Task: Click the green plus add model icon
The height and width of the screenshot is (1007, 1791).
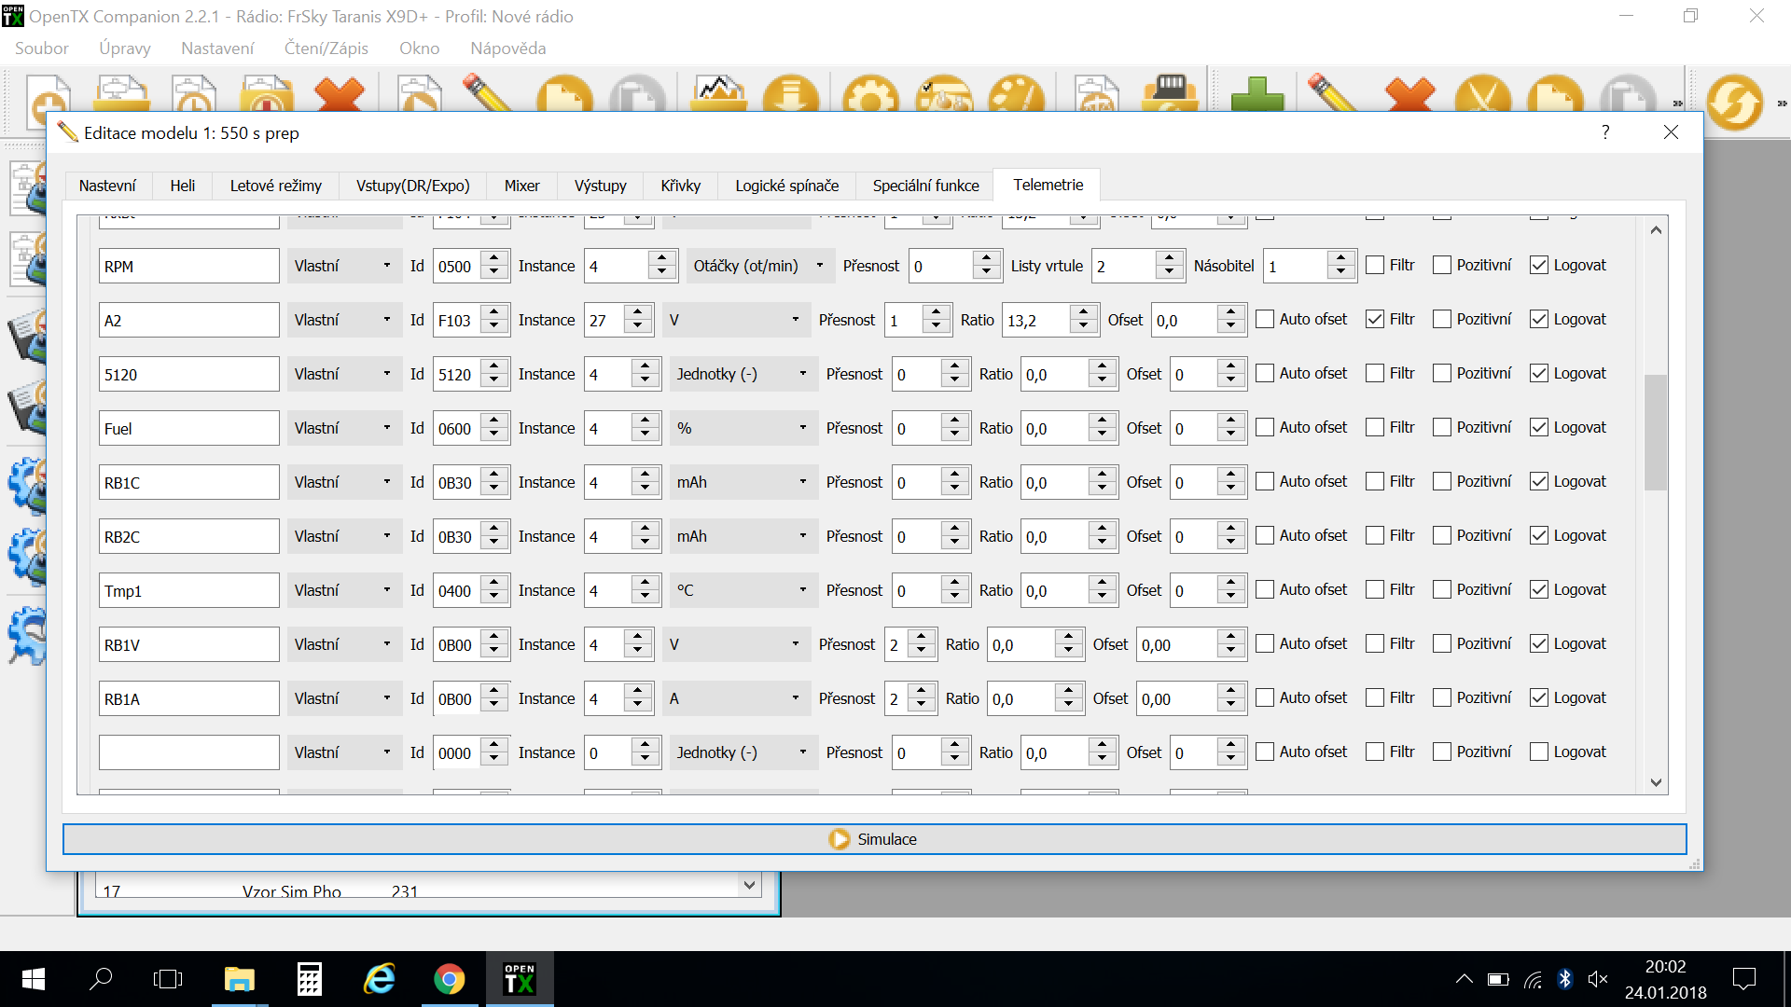Action: pyautogui.click(x=1256, y=96)
